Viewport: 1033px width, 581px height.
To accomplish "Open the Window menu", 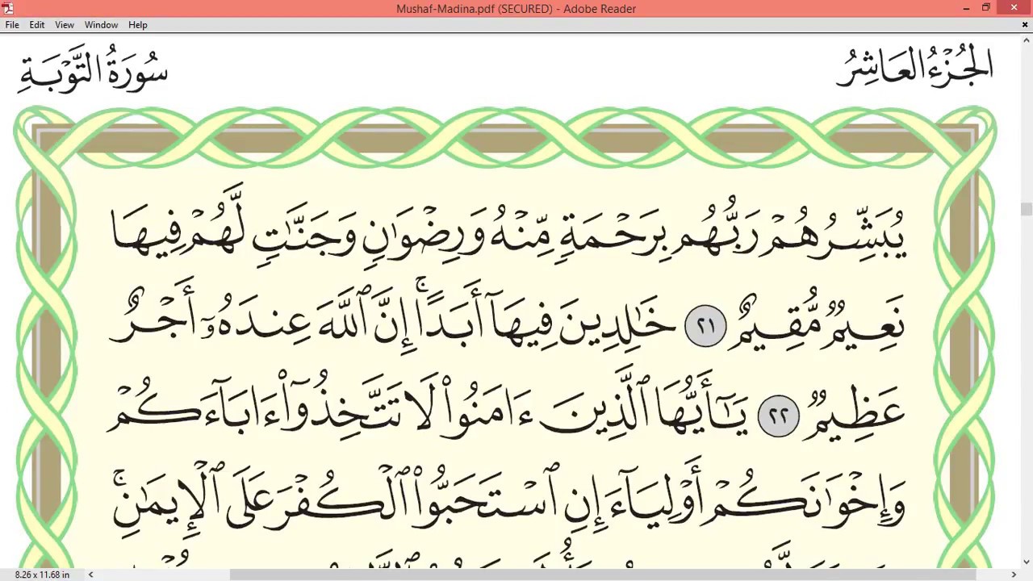I will 102,25.
